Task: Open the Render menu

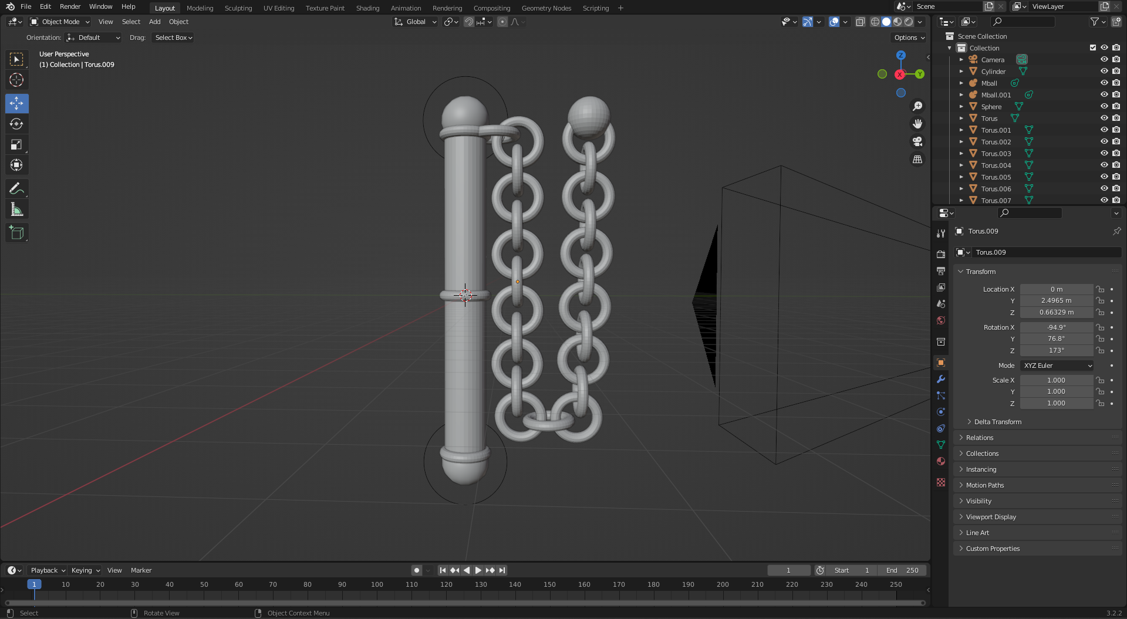Action: coord(70,6)
